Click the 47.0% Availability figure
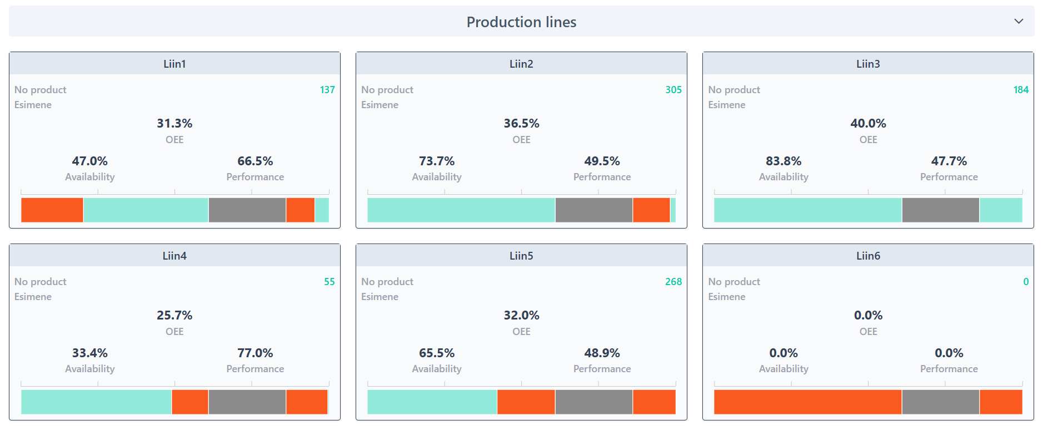 90,161
